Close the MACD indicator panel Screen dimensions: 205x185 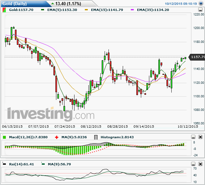[200, 137]
